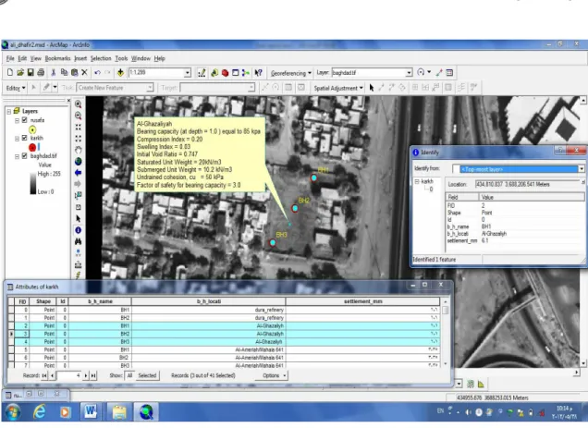Screen dimensions: 588x428
Task: Go to last record in table
Action: 93,375
